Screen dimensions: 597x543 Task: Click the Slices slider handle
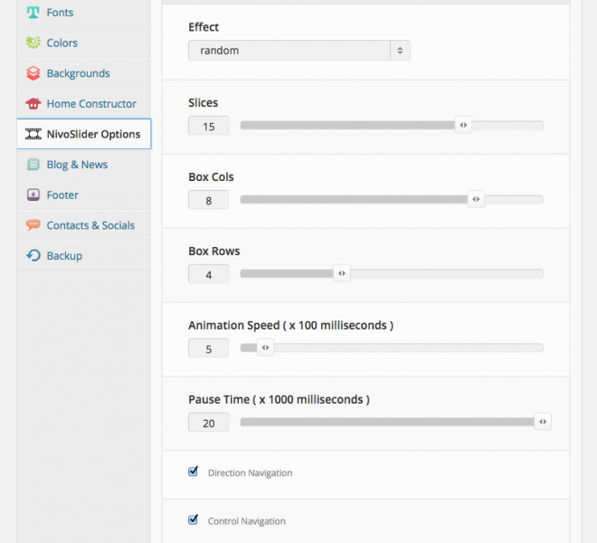(x=463, y=126)
